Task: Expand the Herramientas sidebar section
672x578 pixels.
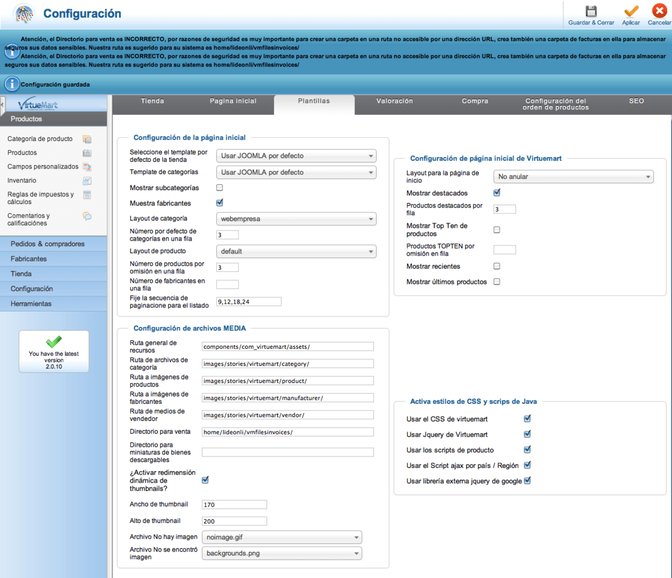Action: [x=54, y=304]
